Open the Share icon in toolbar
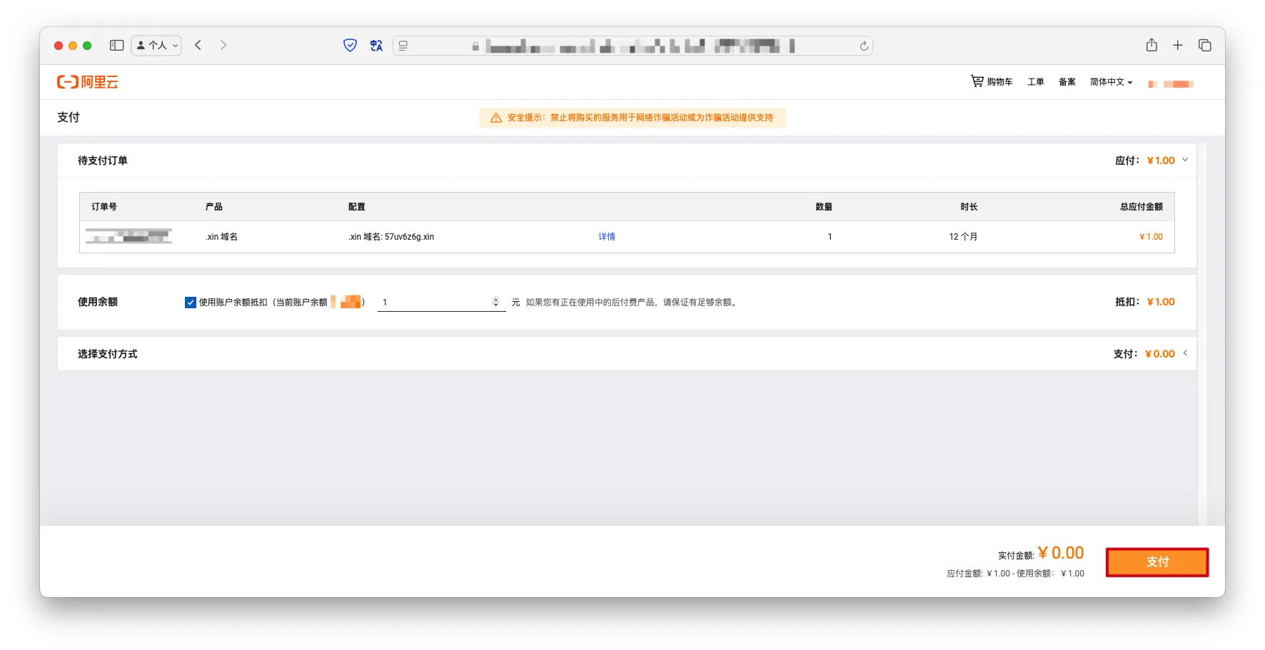This screenshot has width=1265, height=650. (1151, 46)
